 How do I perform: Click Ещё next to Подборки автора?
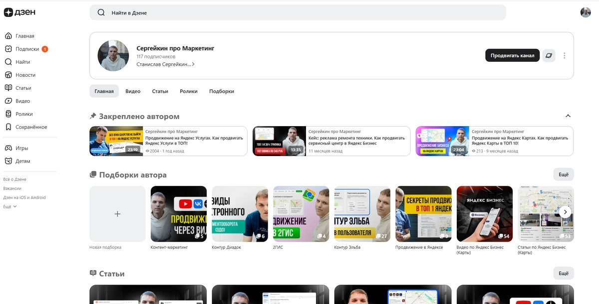[564, 174]
